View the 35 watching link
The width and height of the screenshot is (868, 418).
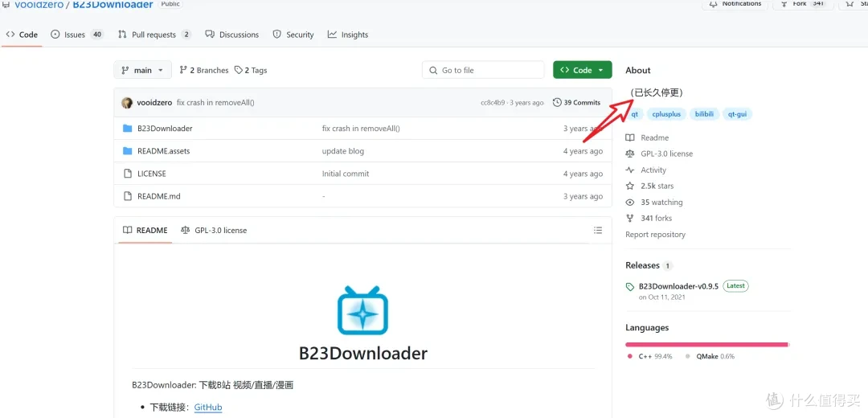click(x=662, y=203)
